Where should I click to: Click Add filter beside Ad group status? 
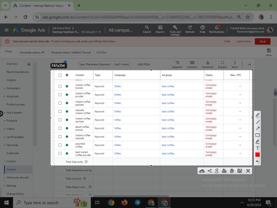pyautogui.click(x=101, y=52)
